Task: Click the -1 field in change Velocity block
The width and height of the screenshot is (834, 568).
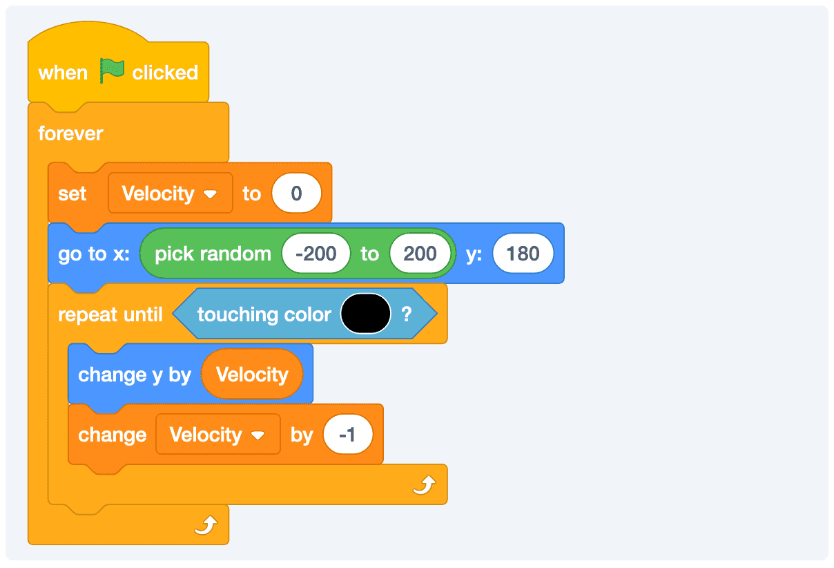Action: [348, 435]
